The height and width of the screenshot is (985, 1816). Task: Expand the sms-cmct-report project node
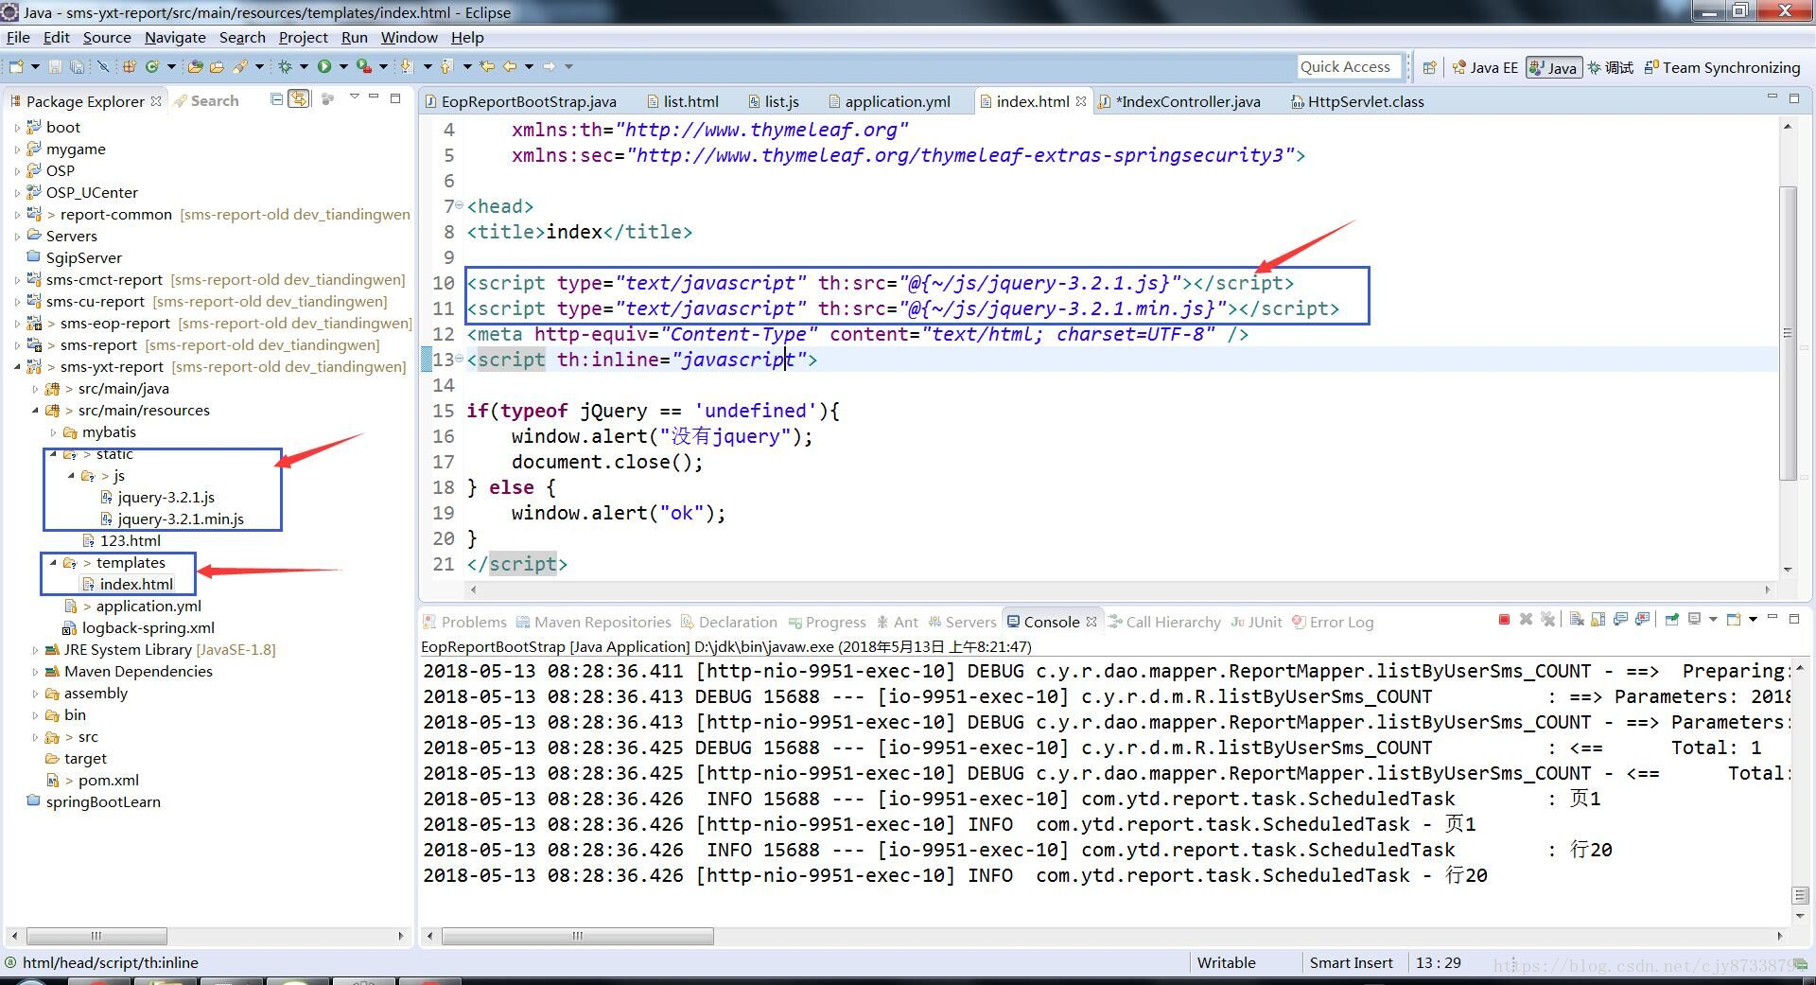[x=17, y=279]
